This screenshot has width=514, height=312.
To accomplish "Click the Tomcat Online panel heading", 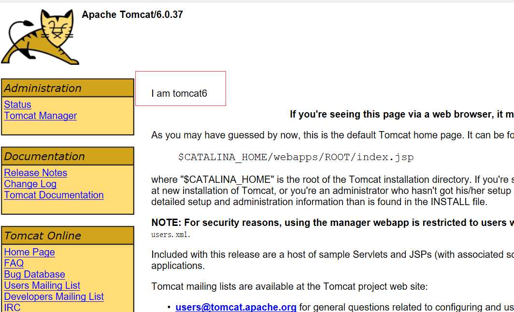I will pyautogui.click(x=68, y=236).
